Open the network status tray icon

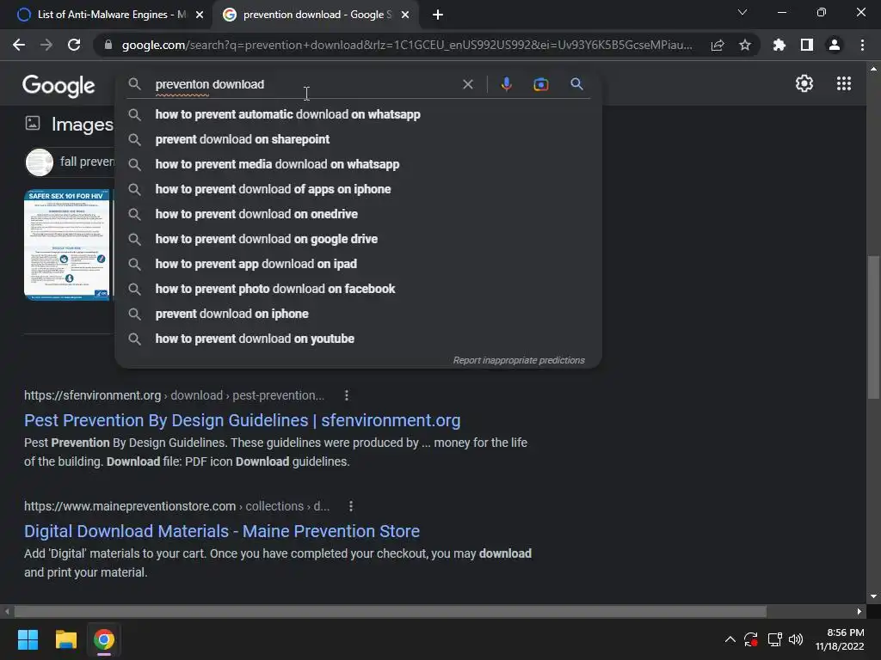pyautogui.click(x=775, y=639)
